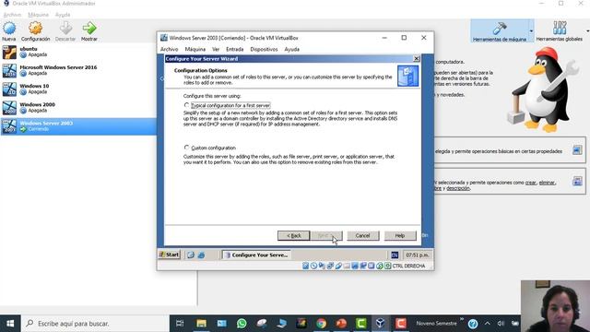
Task: Follow the 'descripción' link
Action: 458,188
